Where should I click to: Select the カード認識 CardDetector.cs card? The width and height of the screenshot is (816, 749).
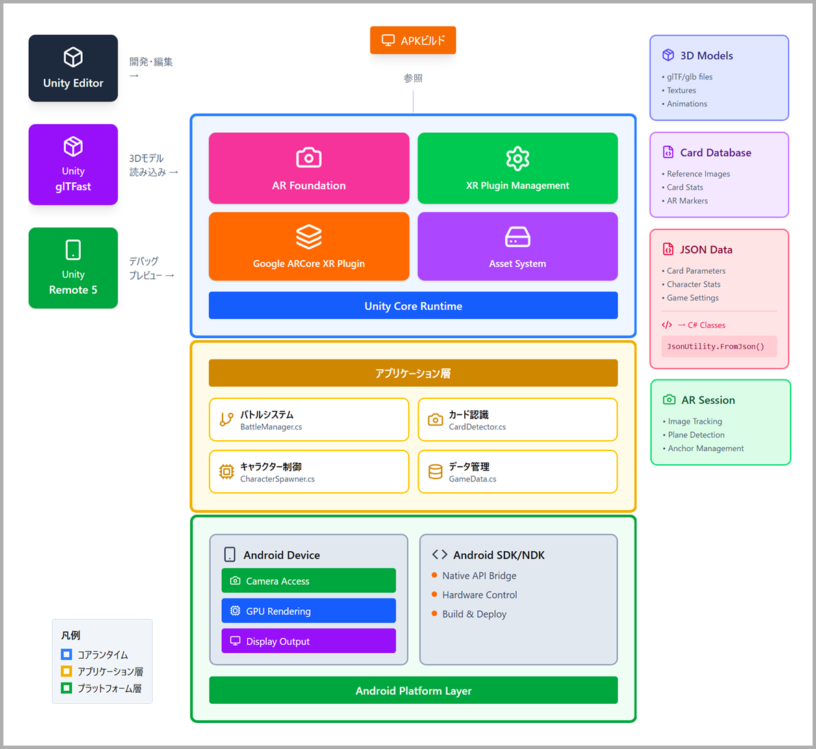tap(518, 420)
